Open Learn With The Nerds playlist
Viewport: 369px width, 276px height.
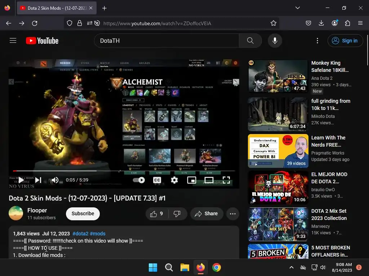coord(278,151)
